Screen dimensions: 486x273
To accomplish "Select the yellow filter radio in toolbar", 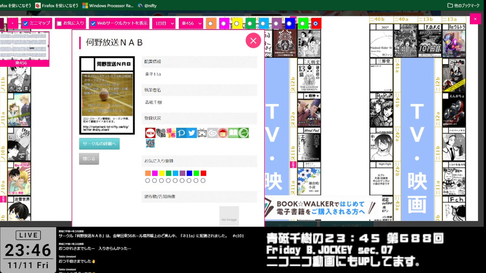I will (237, 24).
